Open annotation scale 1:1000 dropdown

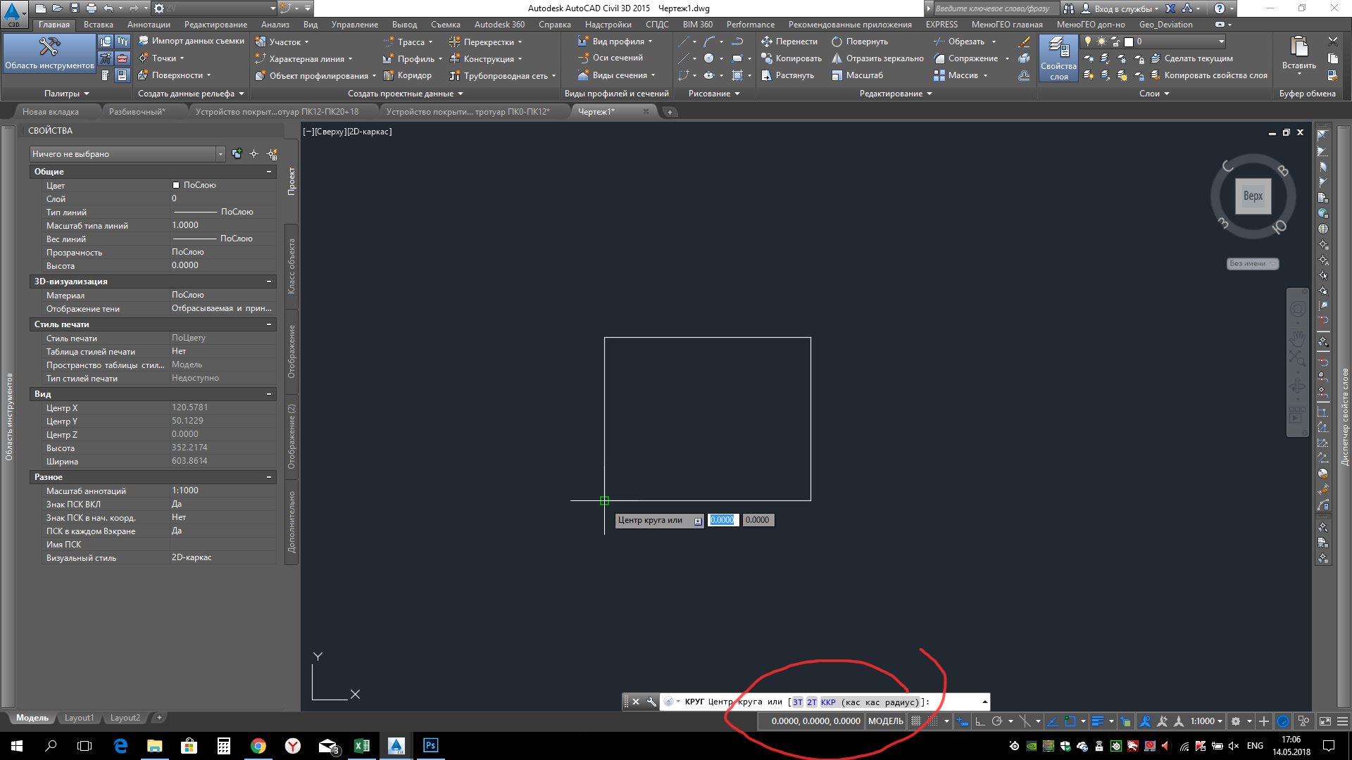(1206, 721)
